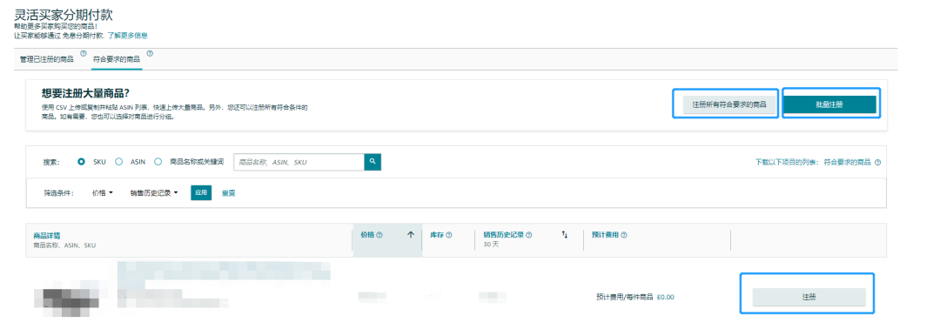This screenshot has width=940, height=336.
Task: Click the help icon beside 价格 column header
Action: click(379, 235)
